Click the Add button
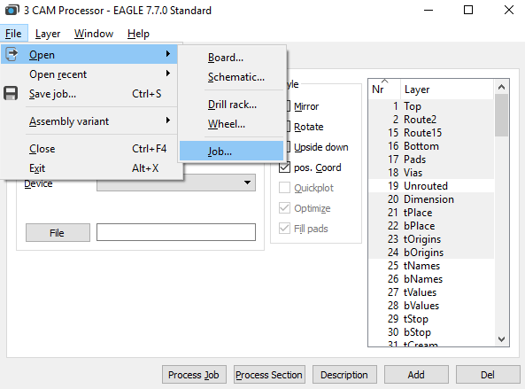The width and height of the screenshot is (525, 389). (x=416, y=374)
